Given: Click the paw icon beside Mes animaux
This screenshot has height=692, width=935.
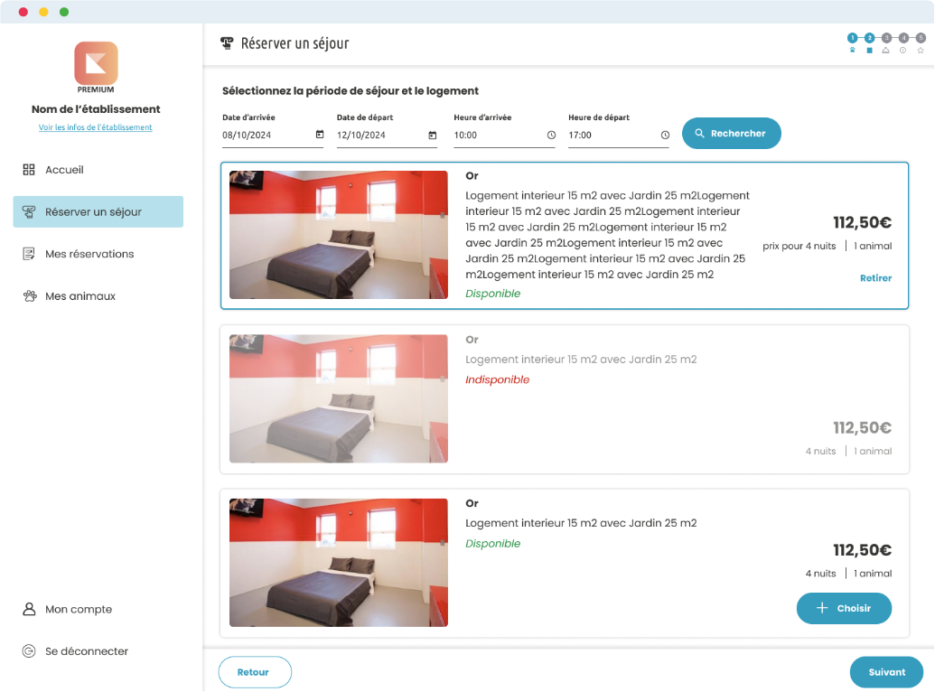Looking at the screenshot, I should click(x=29, y=296).
